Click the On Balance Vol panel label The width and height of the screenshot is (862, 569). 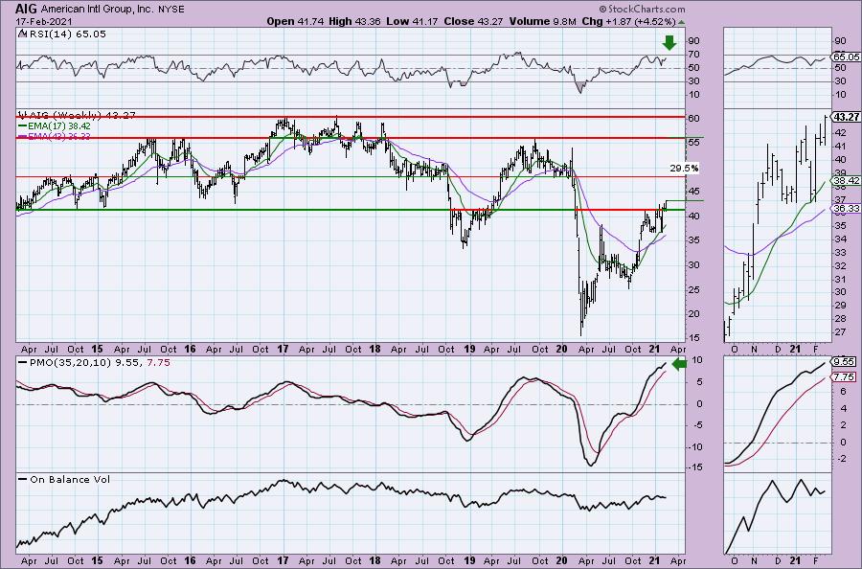[70, 479]
